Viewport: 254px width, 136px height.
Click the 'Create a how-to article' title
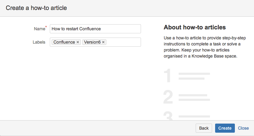36,8
